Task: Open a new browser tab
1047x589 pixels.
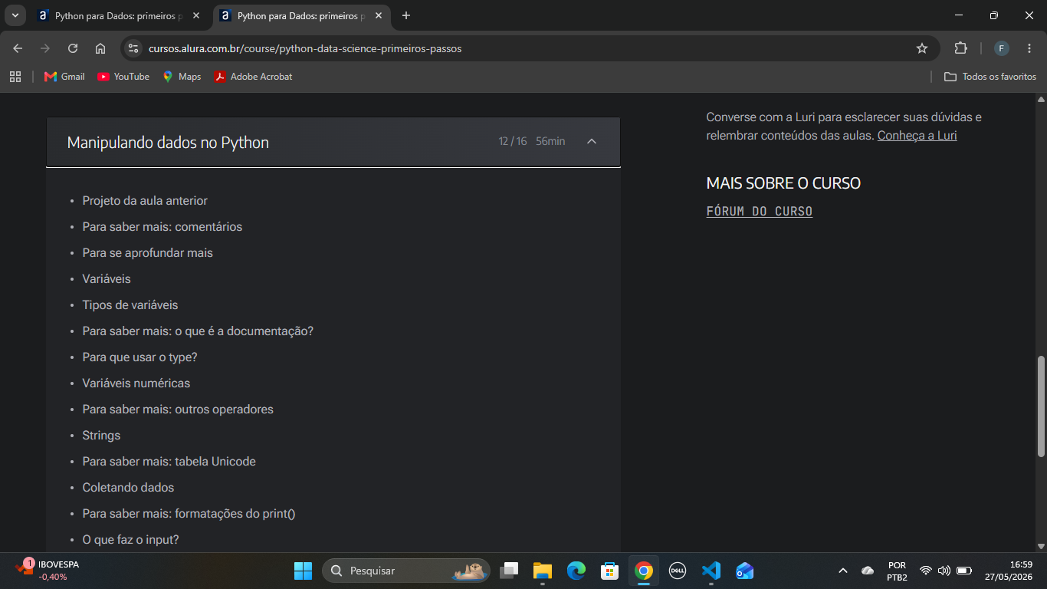Action: coord(406,15)
